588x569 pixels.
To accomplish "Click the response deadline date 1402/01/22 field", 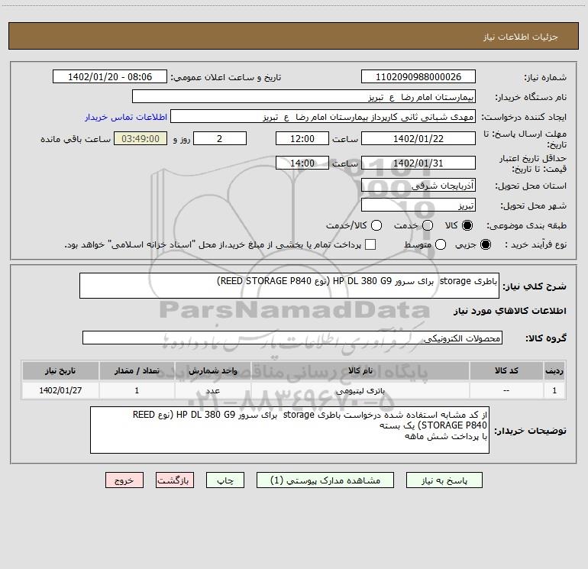I will pyautogui.click(x=418, y=138).
